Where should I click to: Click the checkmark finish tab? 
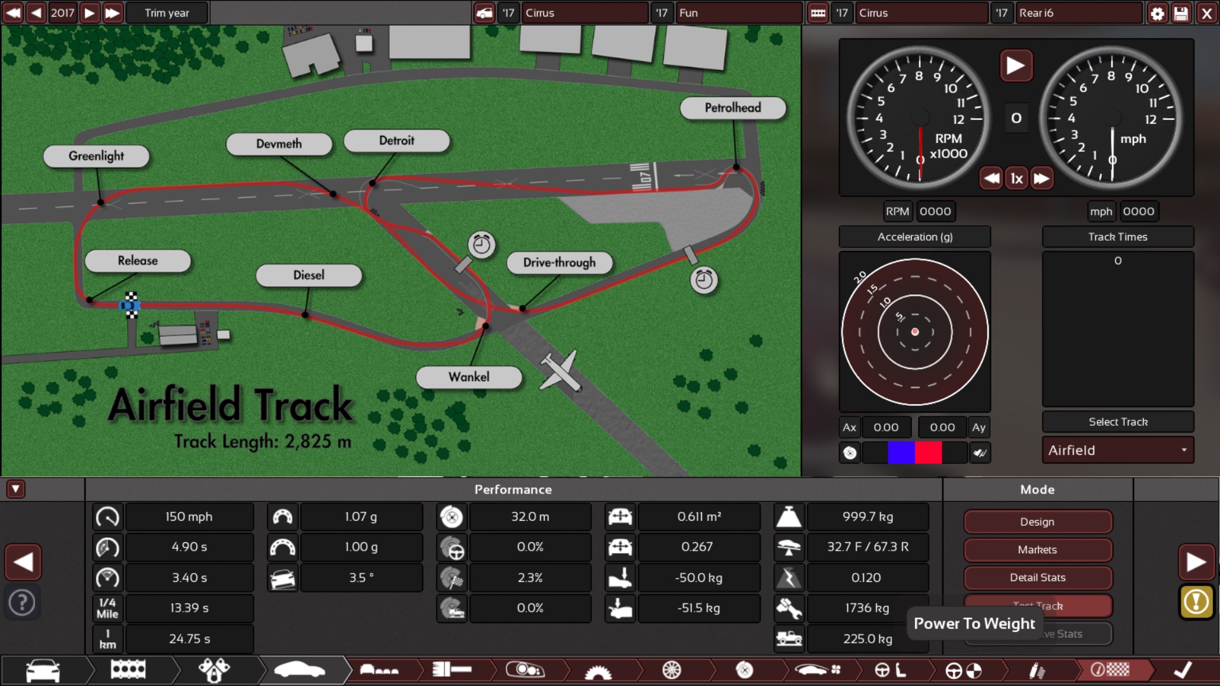(1182, 669)
